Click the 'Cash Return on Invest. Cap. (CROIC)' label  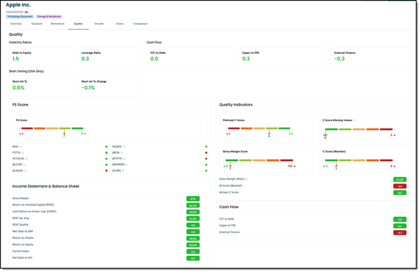34,211
